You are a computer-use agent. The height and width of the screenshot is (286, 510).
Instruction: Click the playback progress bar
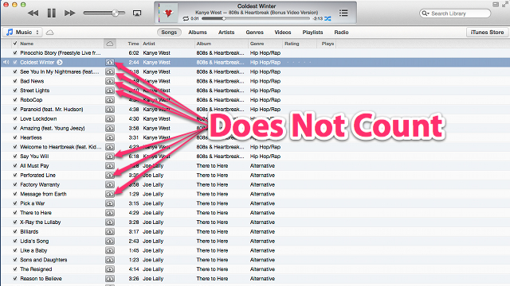point(256,19)
